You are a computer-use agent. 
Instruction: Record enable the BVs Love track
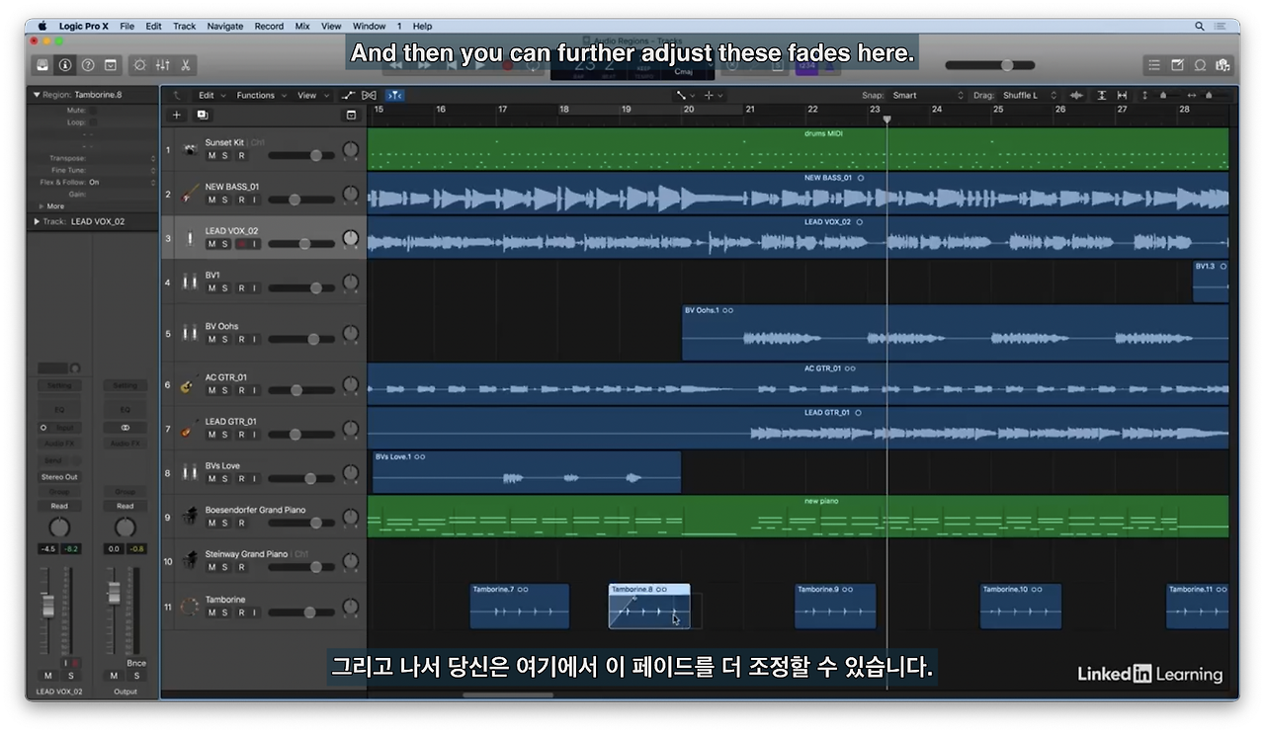240,479
